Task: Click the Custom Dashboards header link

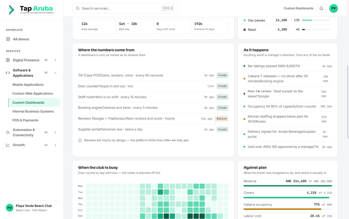Action: pos(299,8)
